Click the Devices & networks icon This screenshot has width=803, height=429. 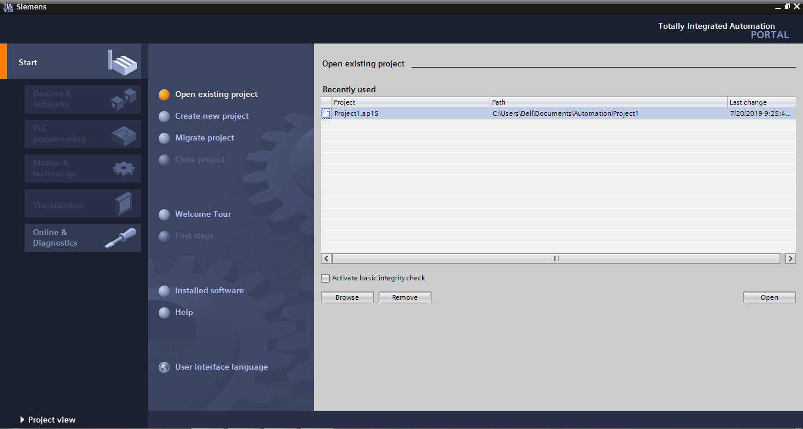[x=123, y=99]
